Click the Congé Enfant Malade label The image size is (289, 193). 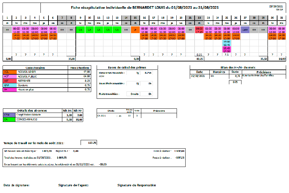pos(29,115)
